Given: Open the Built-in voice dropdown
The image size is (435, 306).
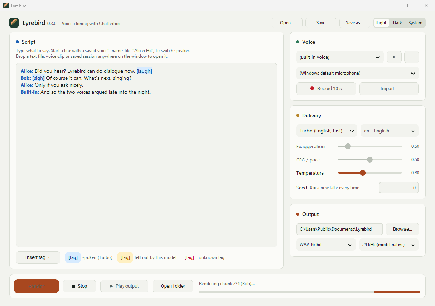Looking at the screenshot, I should pos(340,57).
